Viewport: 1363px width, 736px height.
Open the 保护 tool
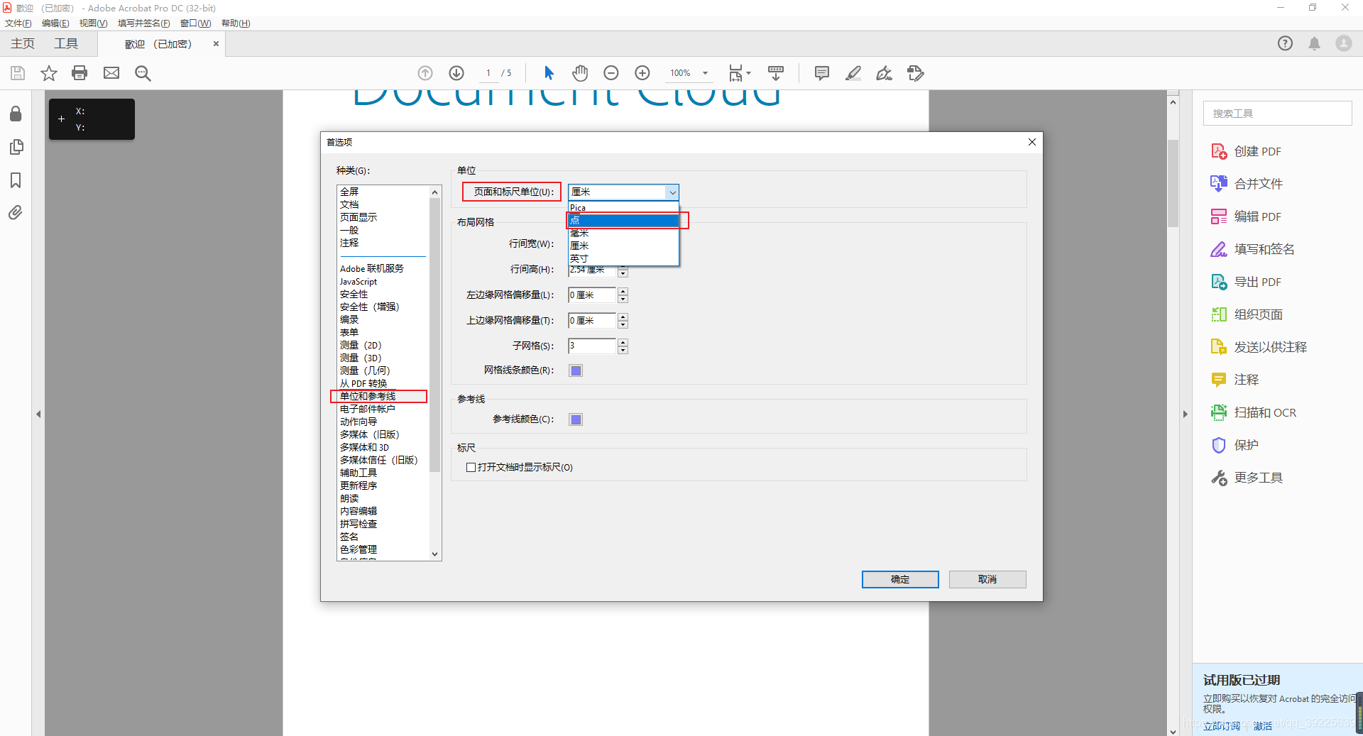[1235, 445]
